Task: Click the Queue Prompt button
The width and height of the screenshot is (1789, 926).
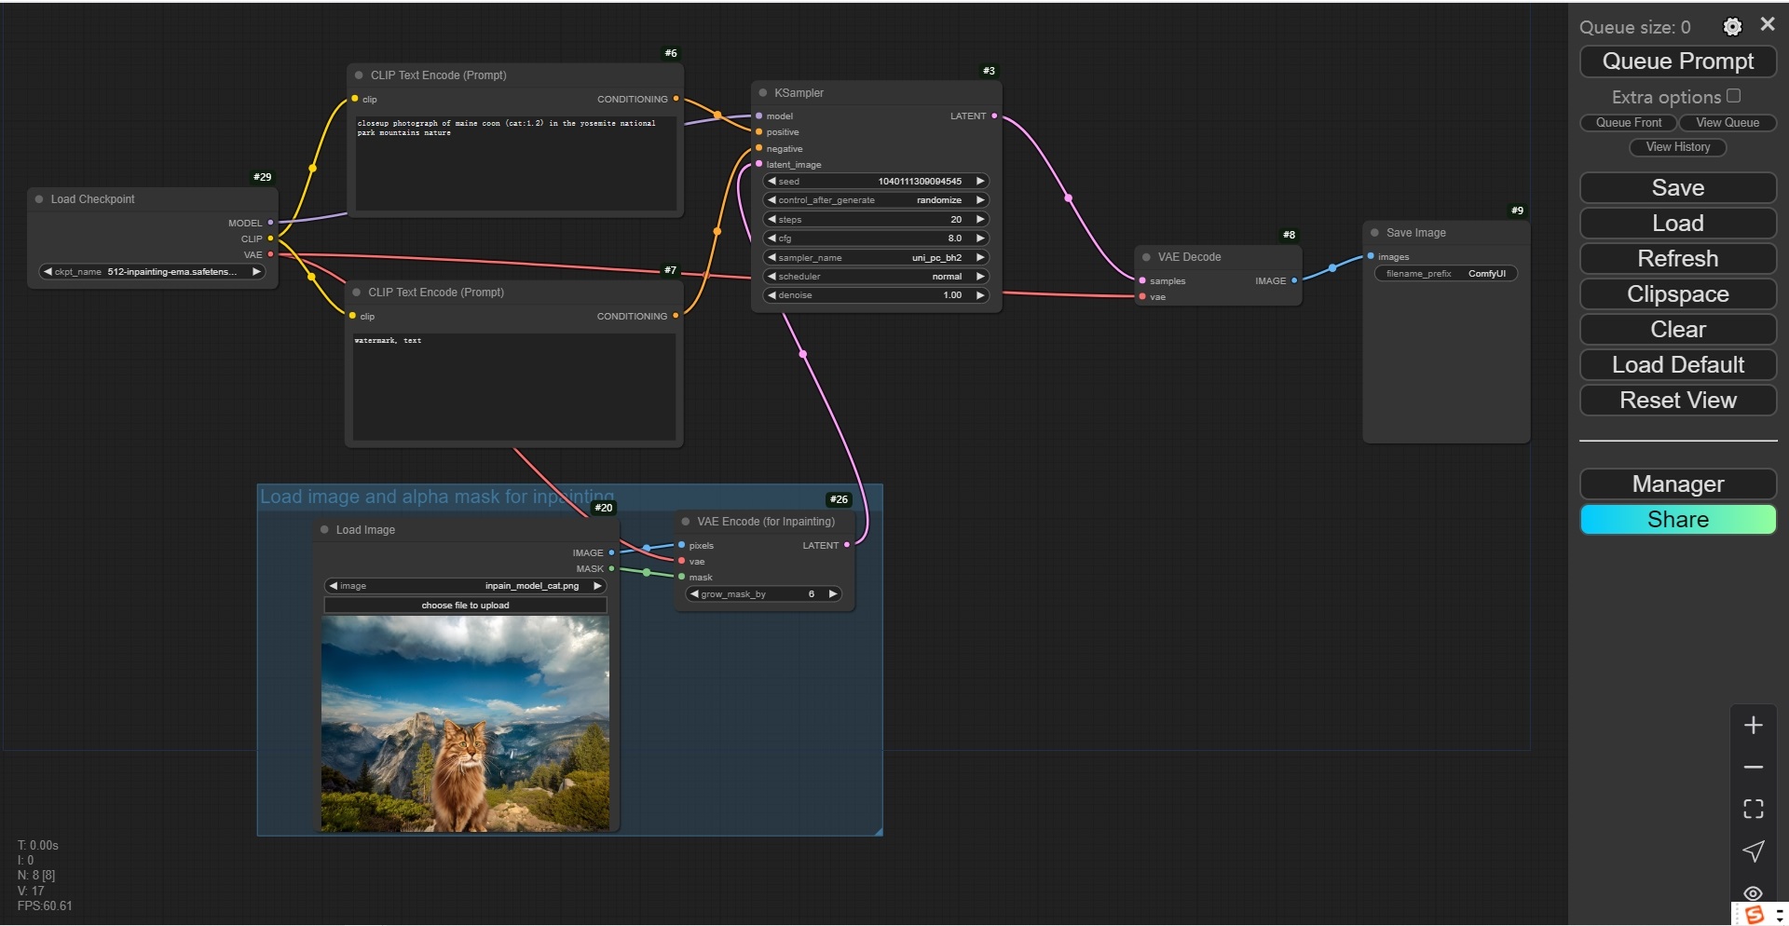Action: 1678,61
